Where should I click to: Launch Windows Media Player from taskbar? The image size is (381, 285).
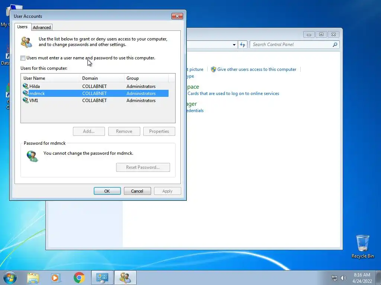pos(55,278)
